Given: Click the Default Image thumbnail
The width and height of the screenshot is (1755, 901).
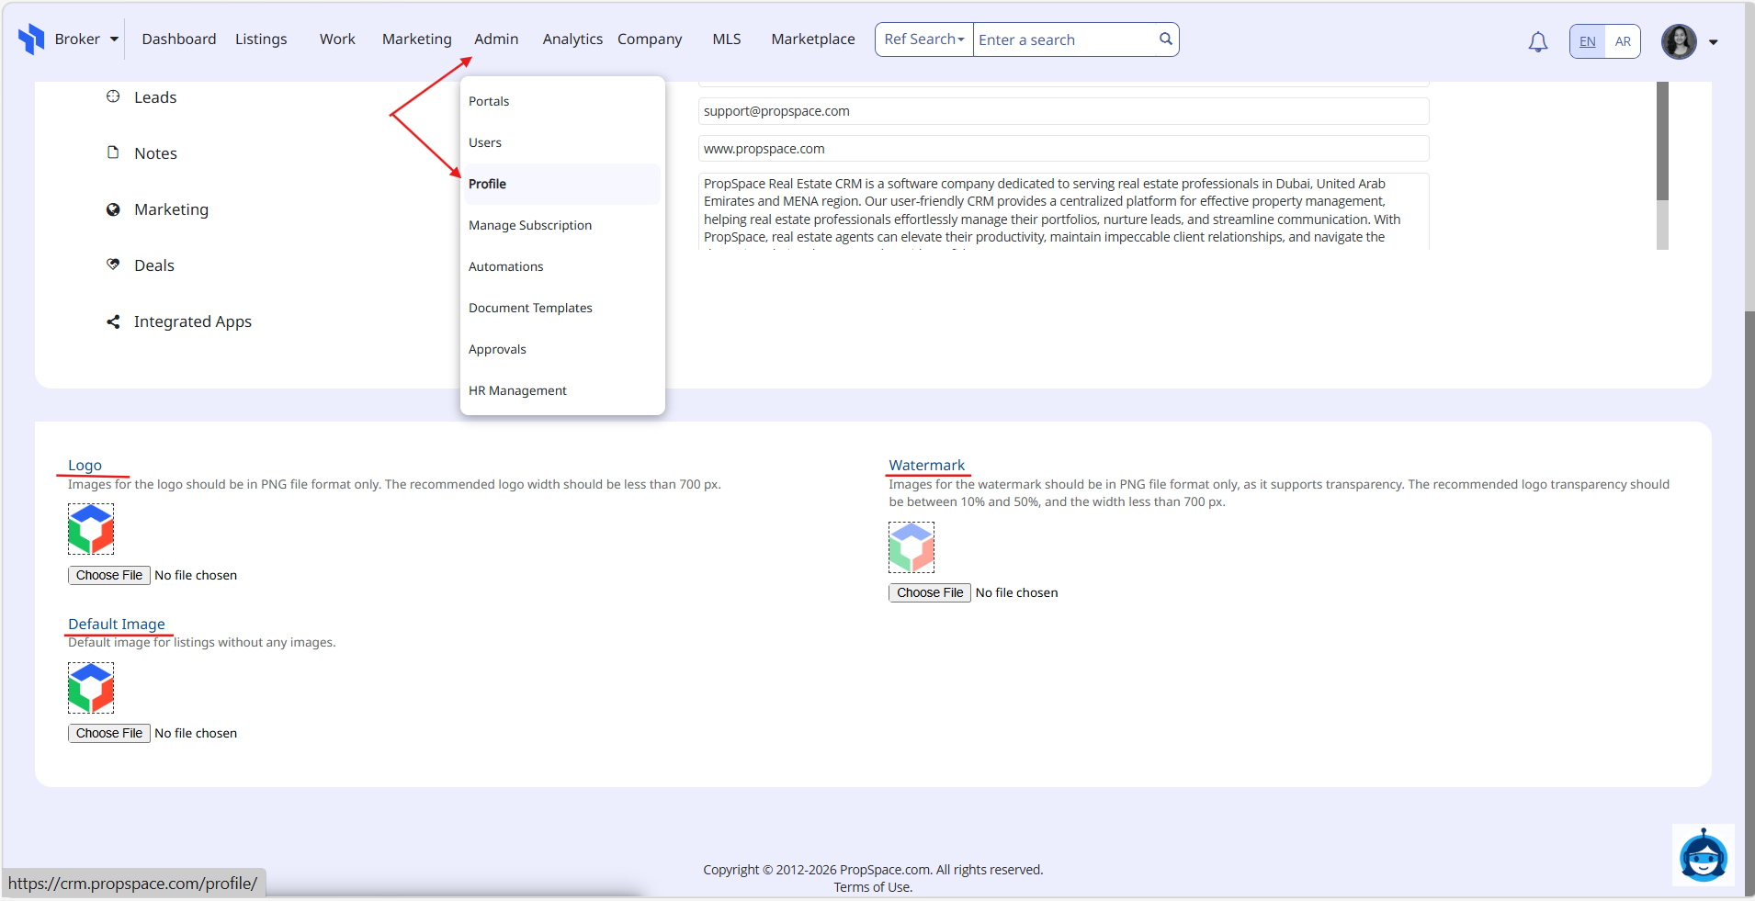Looking at the screenshot, I should coord(91,688).
